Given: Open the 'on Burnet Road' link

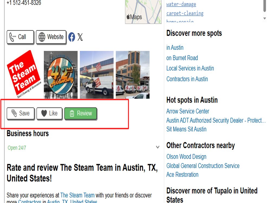Looking at the screenshot, I should pyautogui.click(x=182, y=58).
